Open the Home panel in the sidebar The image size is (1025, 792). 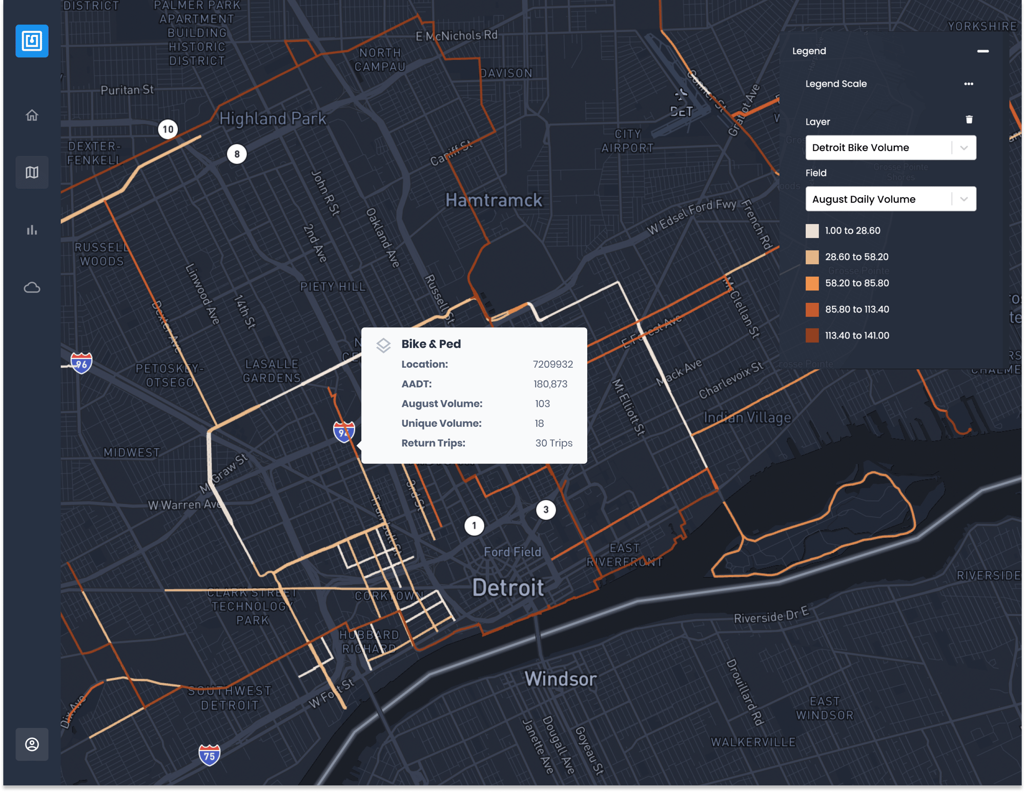point(32,115)
